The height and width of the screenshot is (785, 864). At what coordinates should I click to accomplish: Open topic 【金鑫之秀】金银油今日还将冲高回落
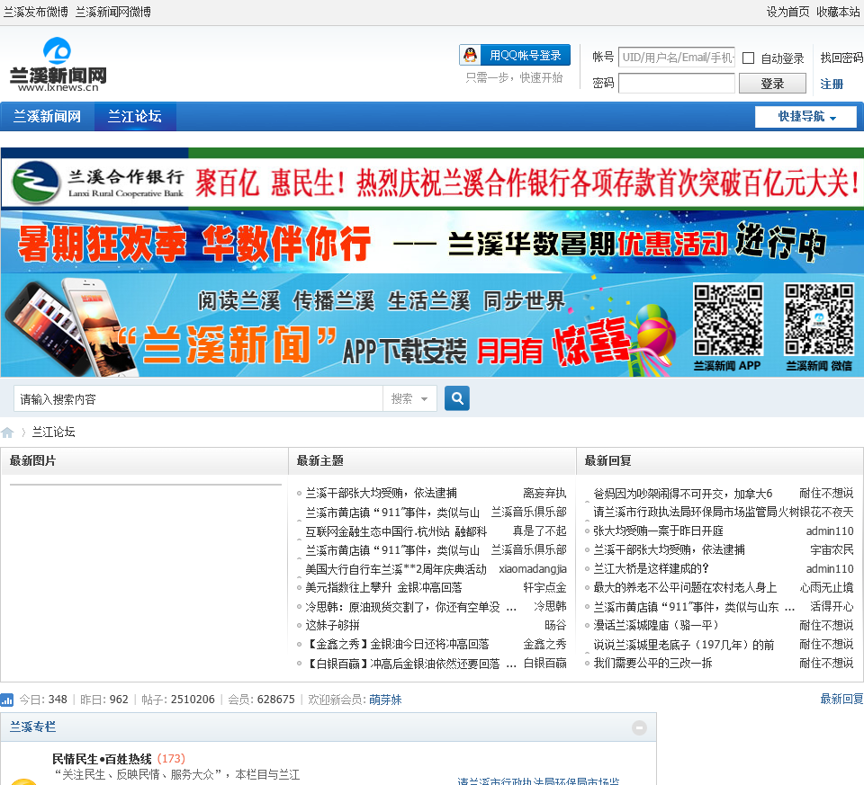click(397, 644)
